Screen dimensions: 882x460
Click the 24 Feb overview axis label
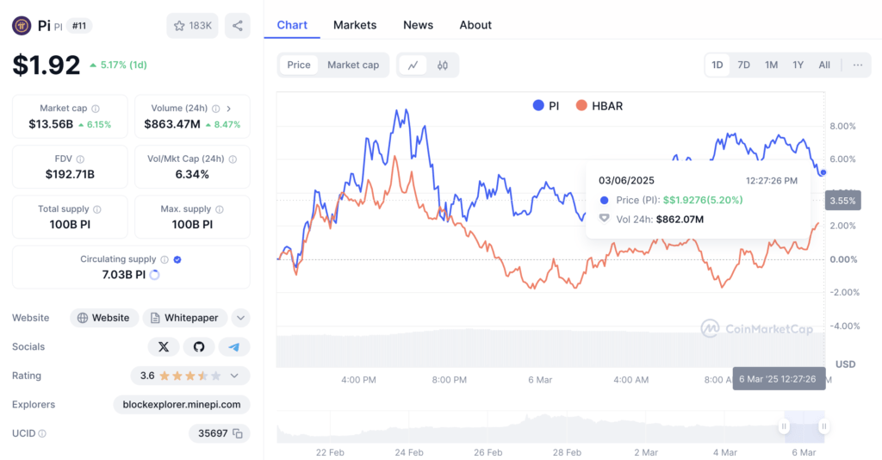409,452
